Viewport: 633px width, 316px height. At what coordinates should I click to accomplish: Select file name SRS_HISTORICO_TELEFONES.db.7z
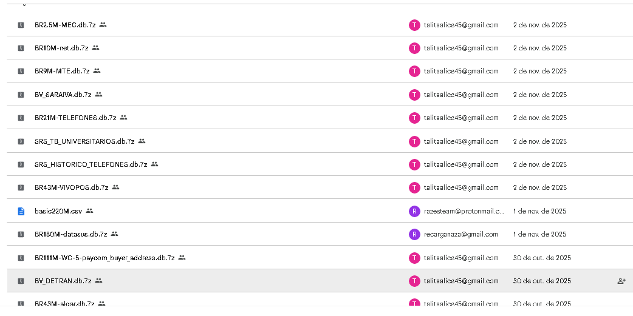[91, 164]
